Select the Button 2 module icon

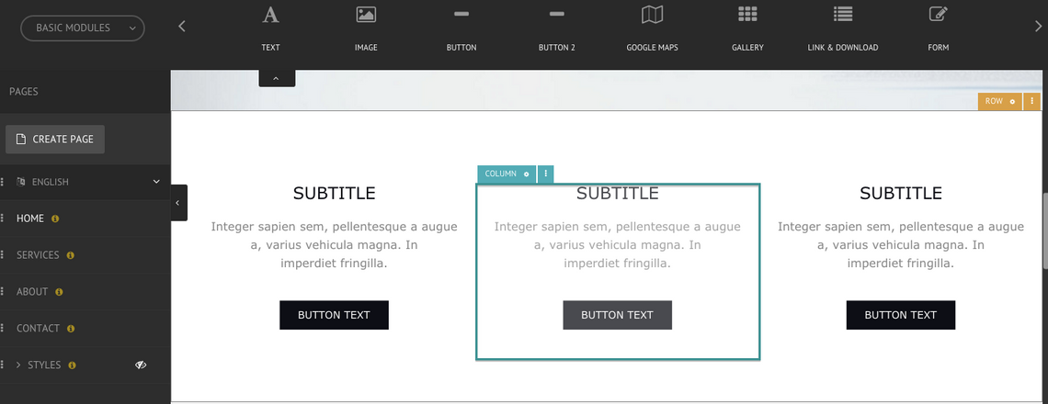[x=557, y=14]
